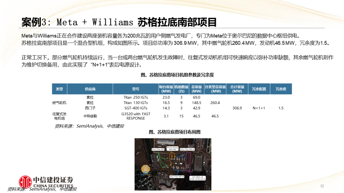Click the 供应商 column header
Screen dimensions: 344x193
[90, 89]
